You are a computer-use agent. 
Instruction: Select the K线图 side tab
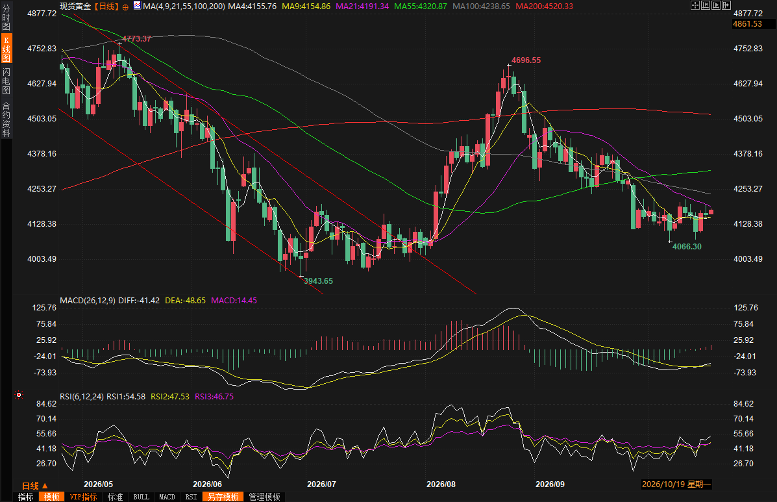point(6,49)
